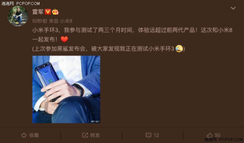Click the like count 50
This screenshot has height=143, width=244.
click(218, 135)
